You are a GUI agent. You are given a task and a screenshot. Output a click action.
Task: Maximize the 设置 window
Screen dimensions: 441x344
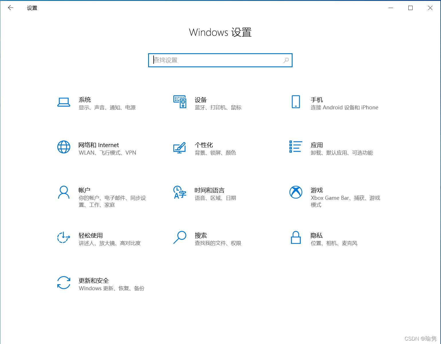click(x=410, y=8)
